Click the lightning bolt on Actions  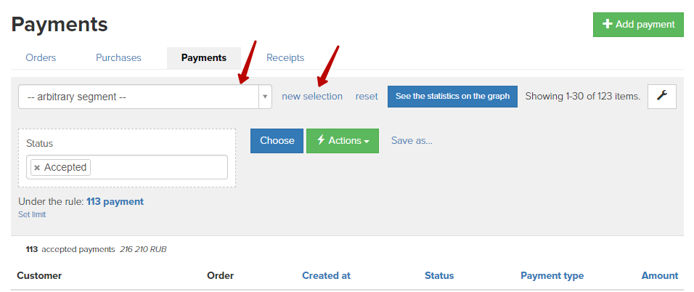[x=322, y=140]
